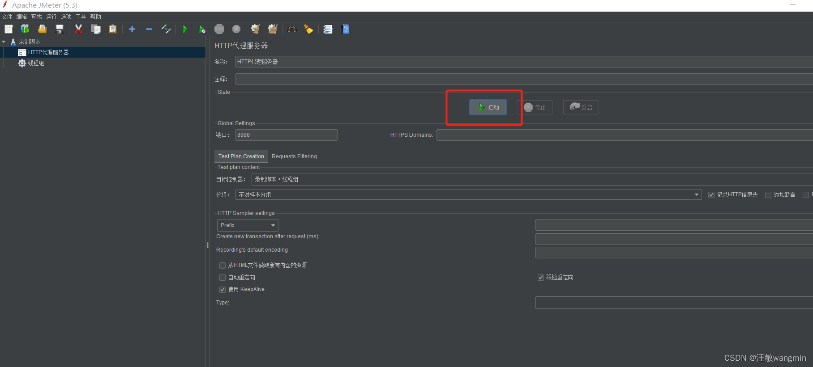Open the 选项 menu
This screenshot has width=813, height=367.
[x=66, y=17]
